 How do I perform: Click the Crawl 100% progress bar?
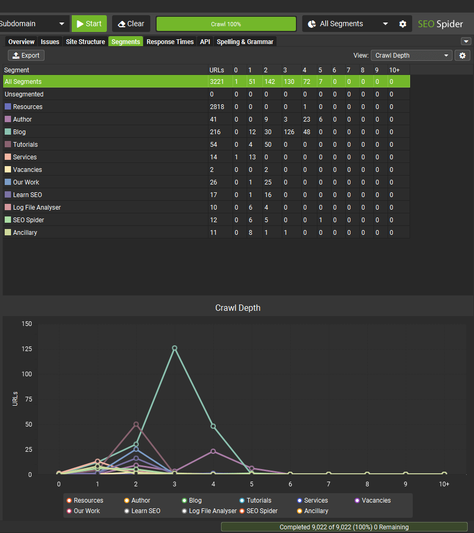(226, 24)
